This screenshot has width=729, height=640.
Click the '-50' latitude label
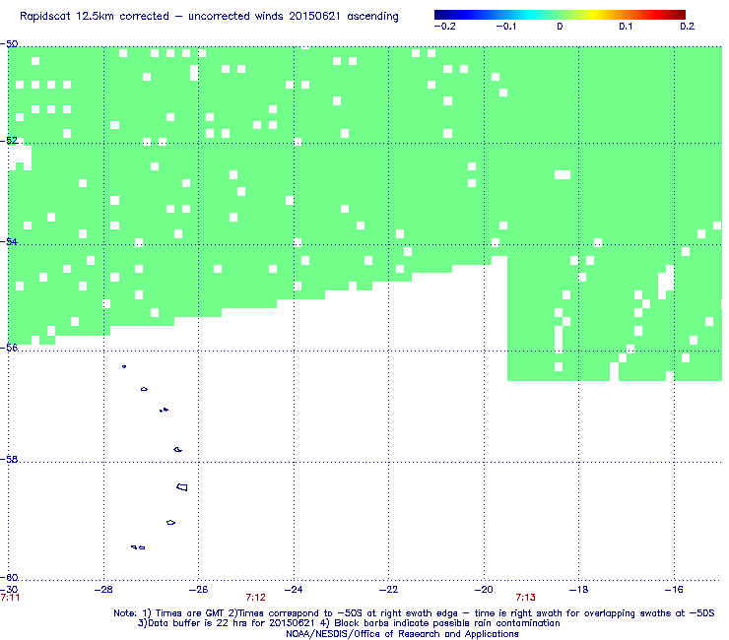pyautogui.click(x=9, y=44)
